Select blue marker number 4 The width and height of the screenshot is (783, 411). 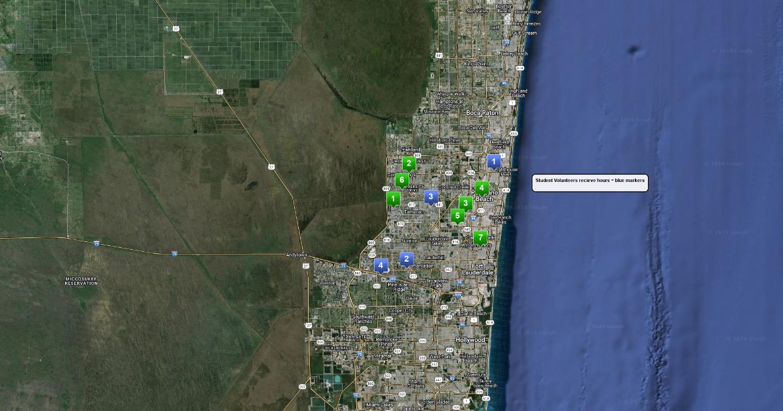click(381, 265)
